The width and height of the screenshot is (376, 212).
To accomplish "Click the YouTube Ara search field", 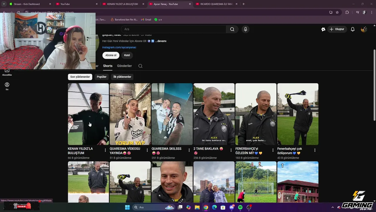I will point(173,29).
